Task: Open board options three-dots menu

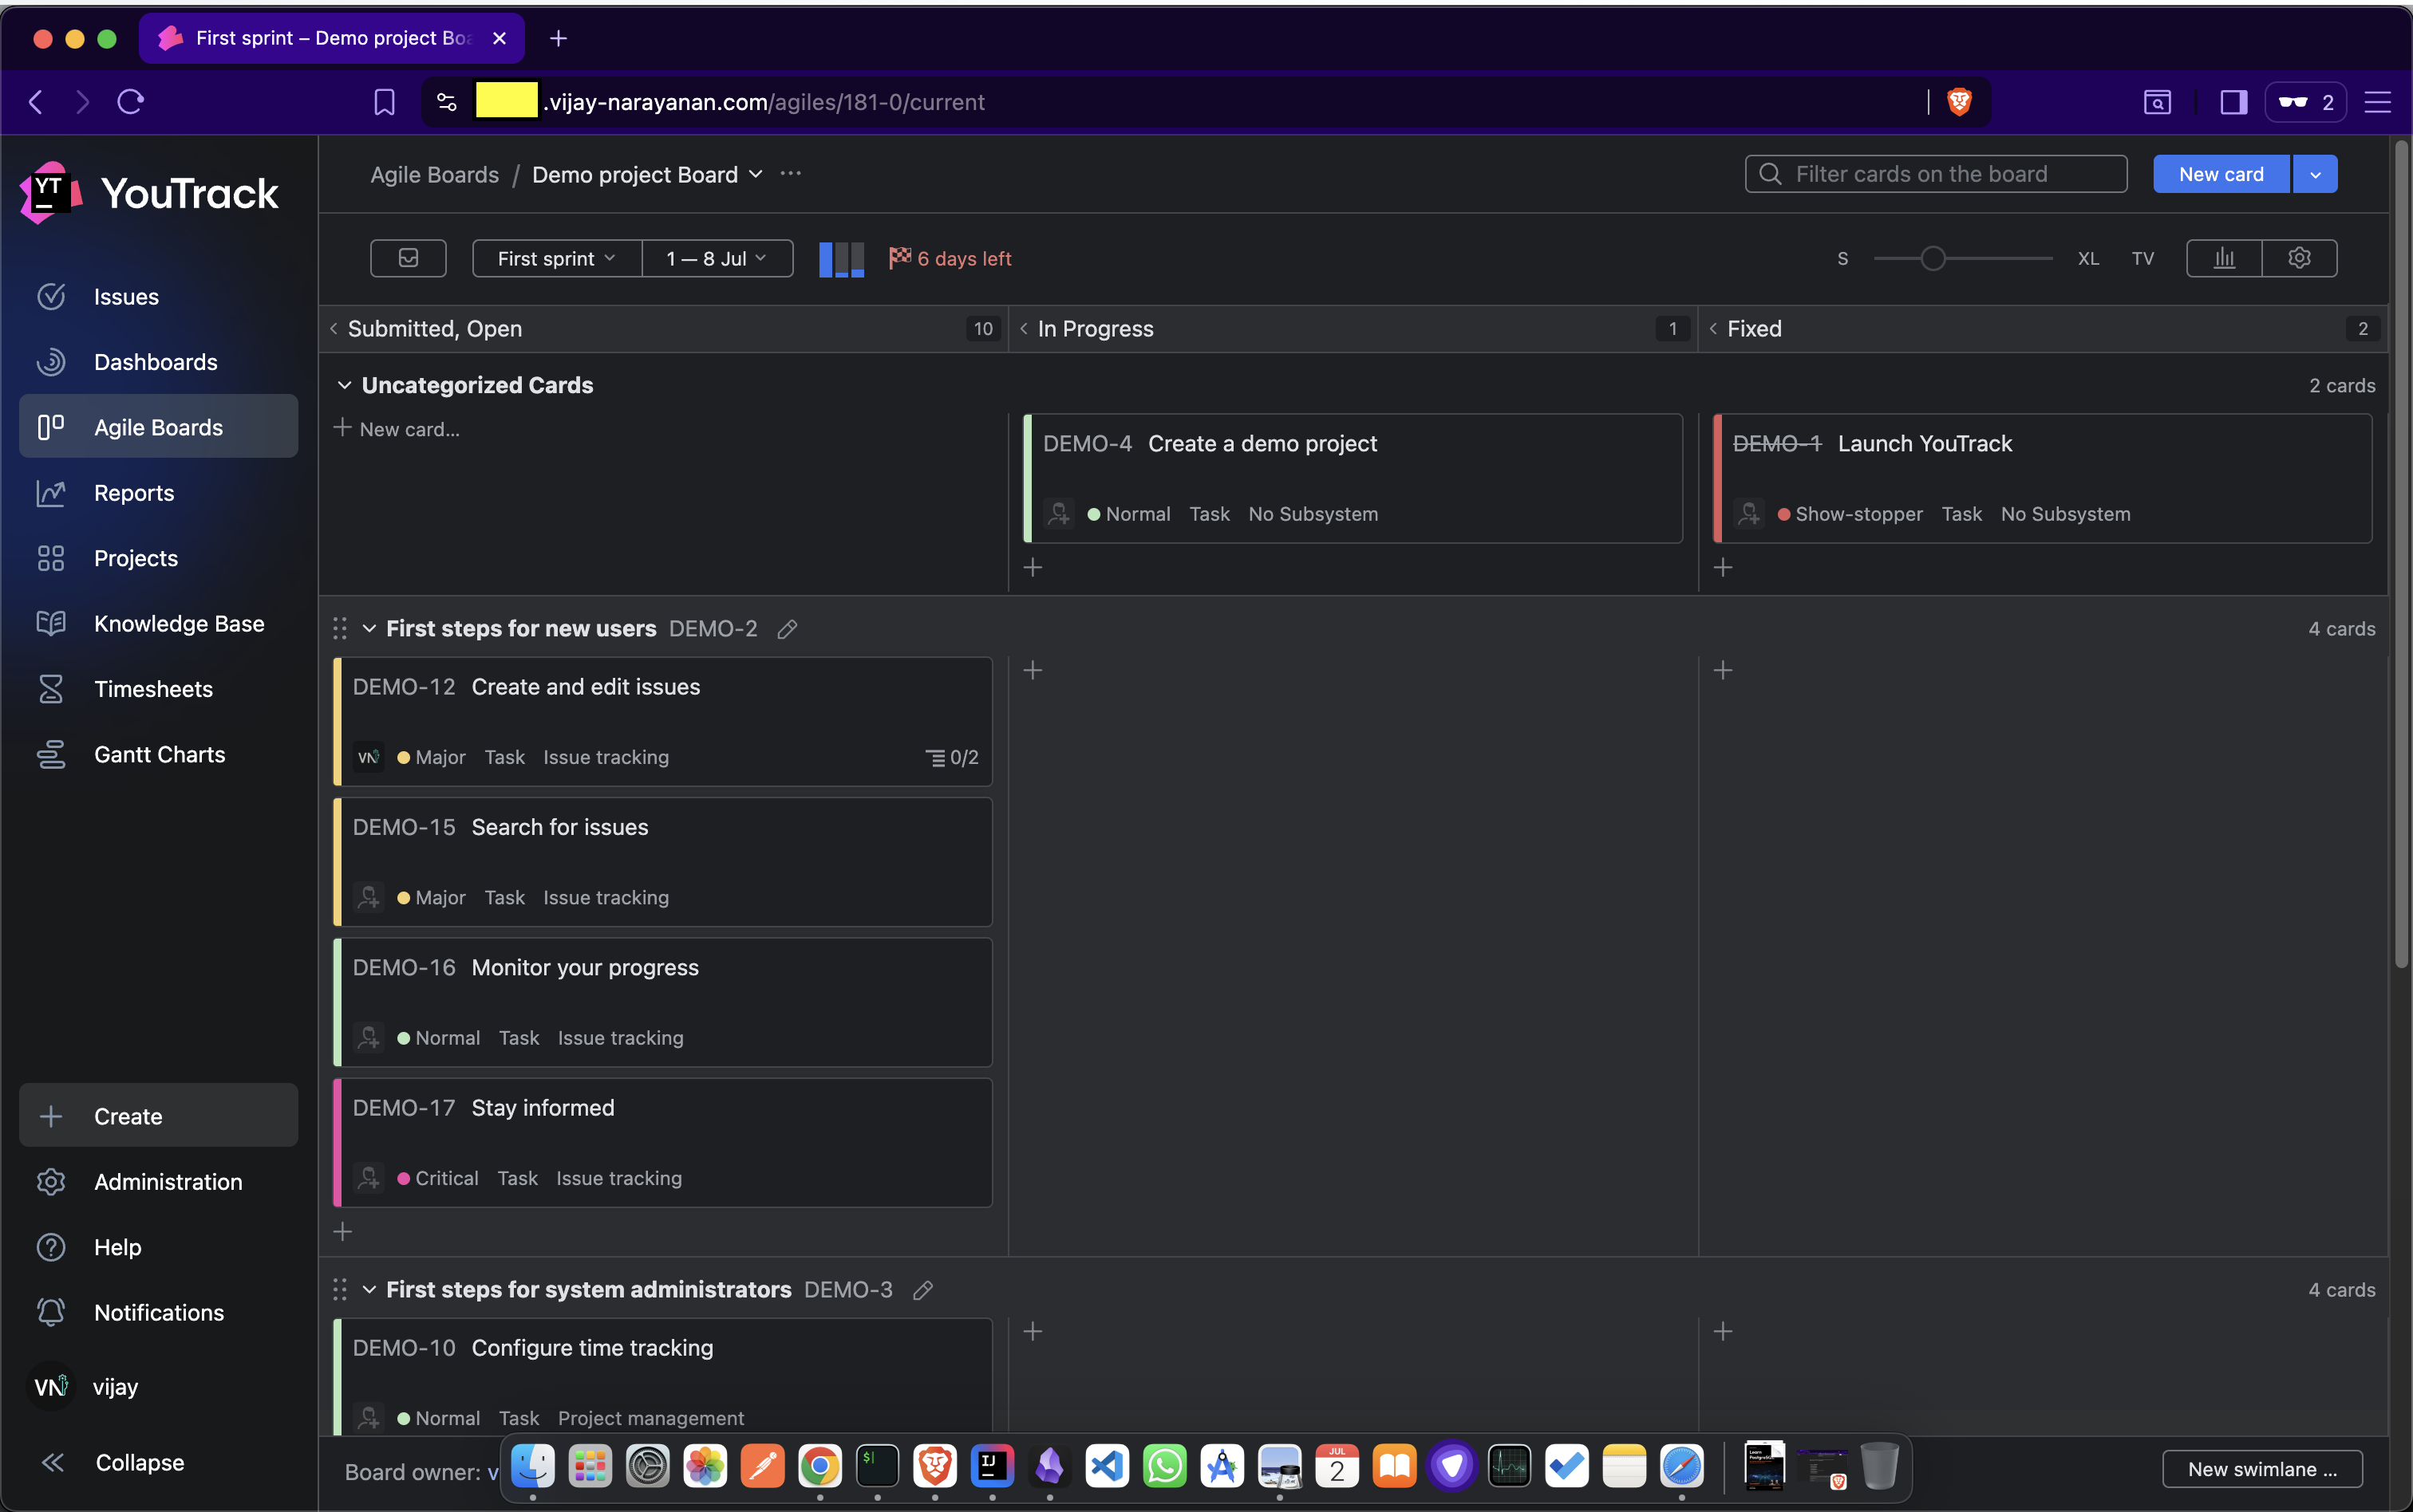Action: click(790, 174)
